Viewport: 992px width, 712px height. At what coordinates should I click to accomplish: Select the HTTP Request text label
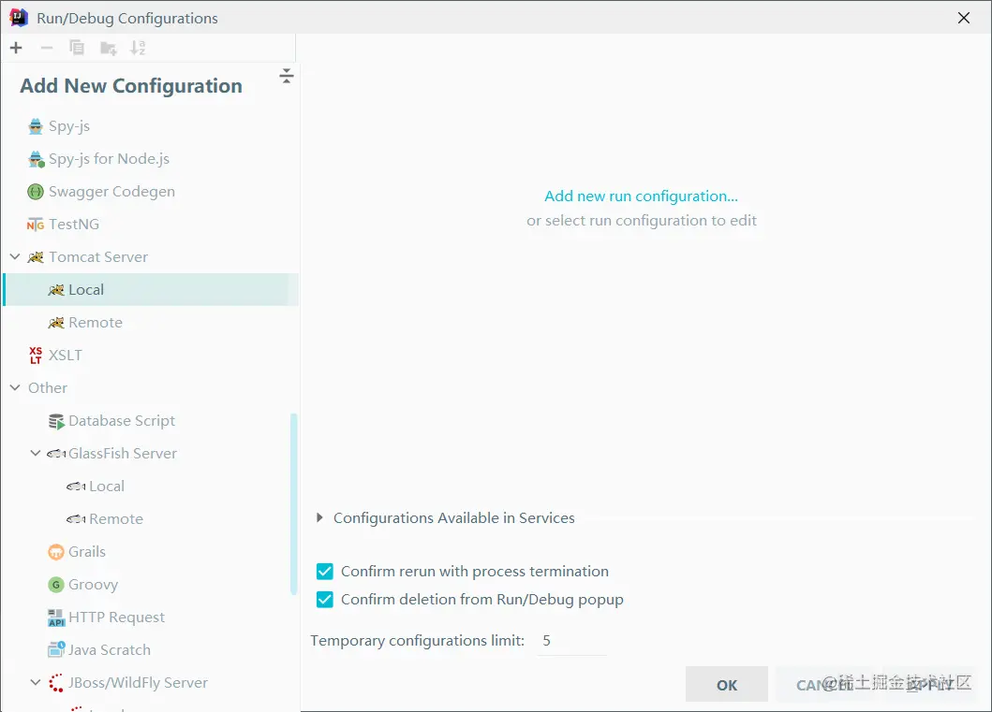click(116, 618)
